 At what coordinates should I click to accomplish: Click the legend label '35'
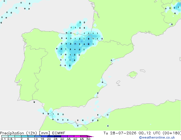click(x=69, y=139)
